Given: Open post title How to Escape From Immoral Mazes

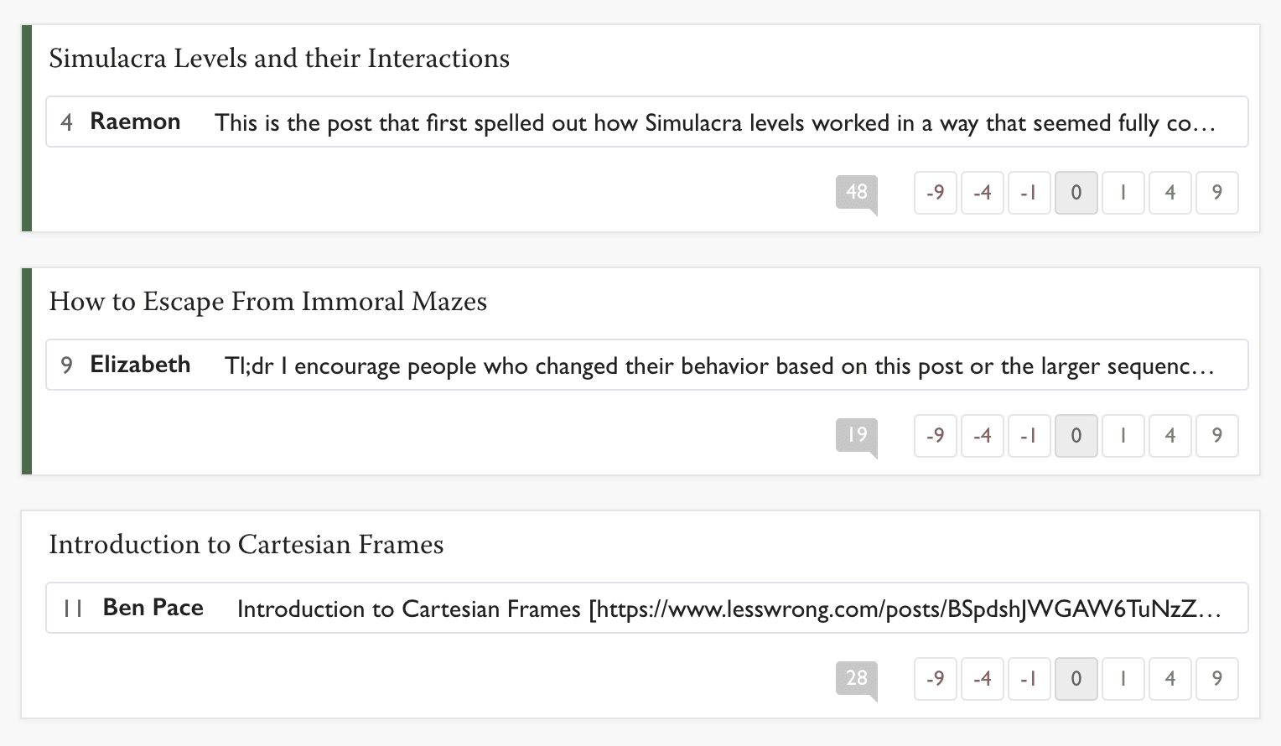Looking at the screenshot, I should (x=268, y=302).
